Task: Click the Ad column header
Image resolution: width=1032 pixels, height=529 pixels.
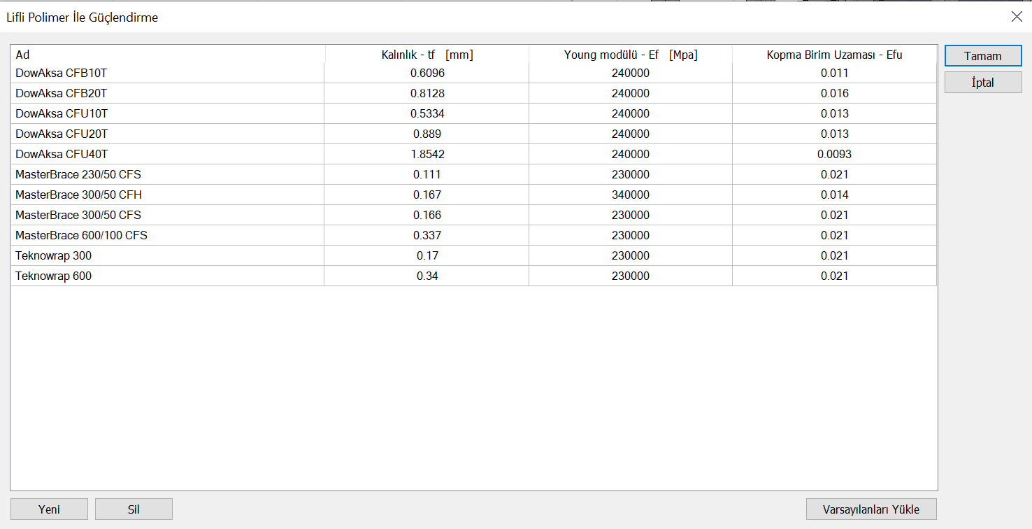Action: point(168,55)
